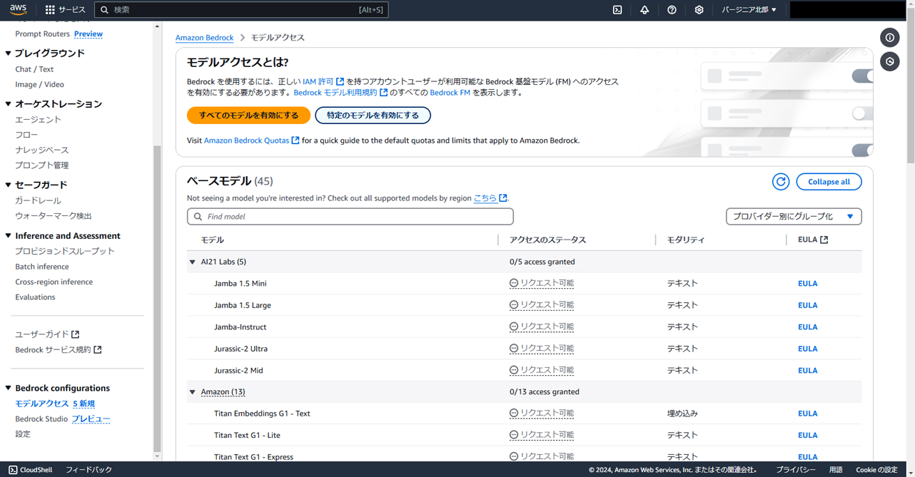This screenshot has width=915, height=477.
Task: Open the help question mark icon
Action: click(x=672, y=10)
